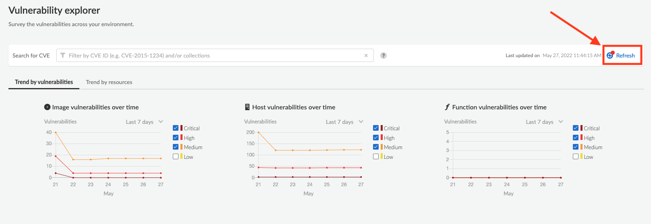Enable Low checkbox in Image vulnerabilities legend

click(x=176, y=156)
